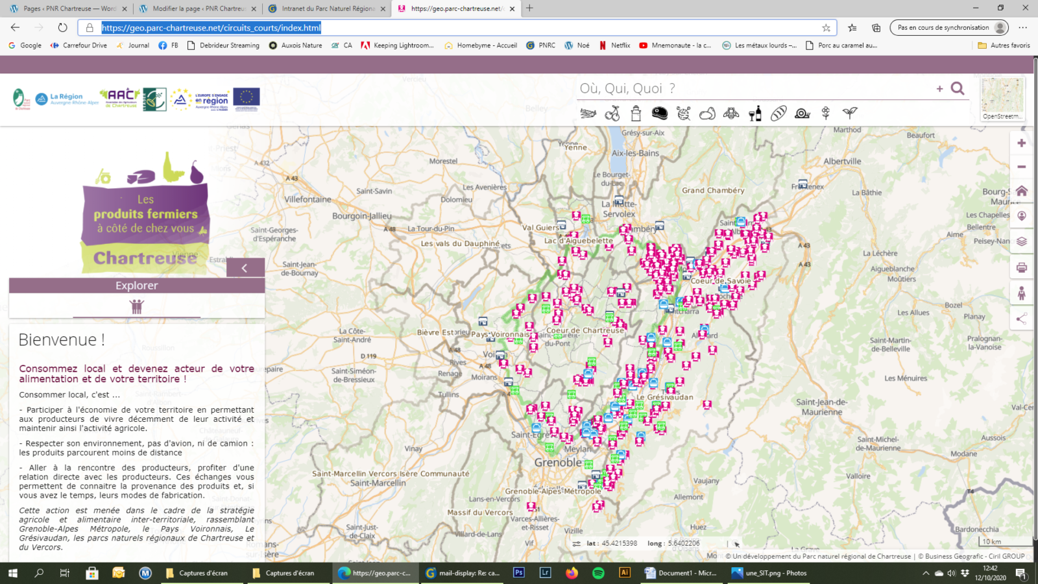Filter by the bread loaf icon
1038x584 pixels.
point(779,114)
